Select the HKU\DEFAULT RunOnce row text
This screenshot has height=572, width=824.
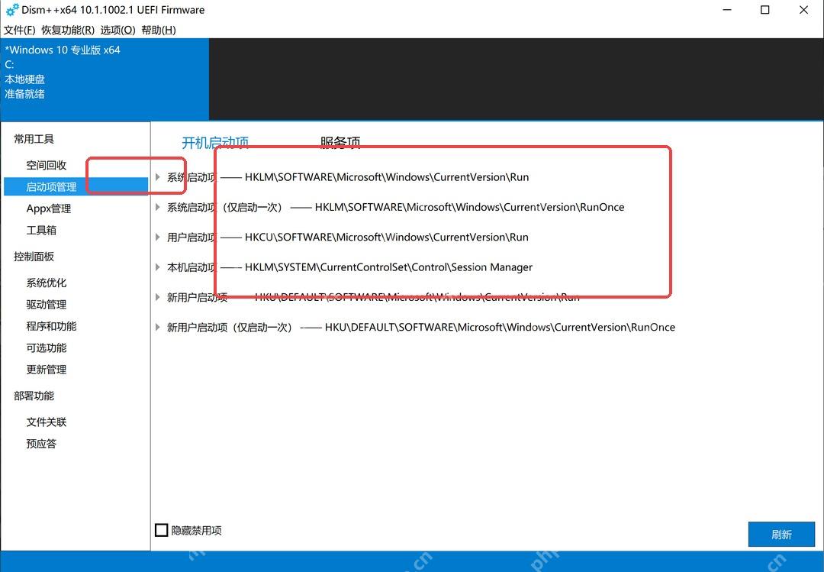[x=421, y=328]
